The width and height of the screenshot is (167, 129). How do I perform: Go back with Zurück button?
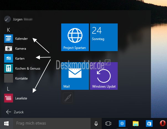point(15,112)
